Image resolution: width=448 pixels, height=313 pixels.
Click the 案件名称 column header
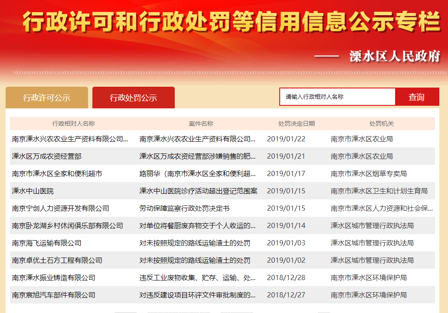click(x=201, y=124)
